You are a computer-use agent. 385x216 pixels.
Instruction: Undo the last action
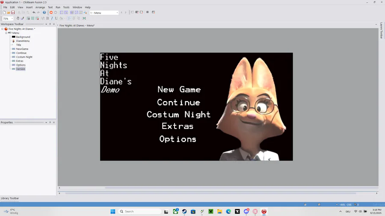[x=34, y=12]
